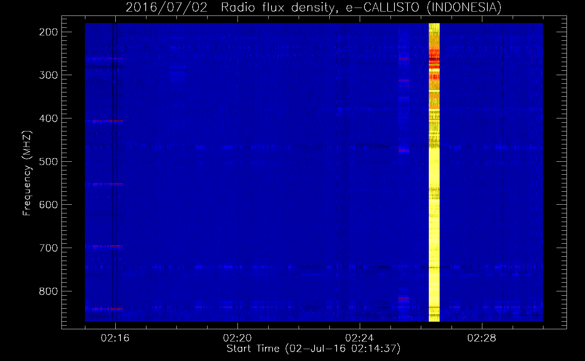Image resolution: width=585 pixels, height=361 pixels.
Task: Click the 'e-CALLISTO (INDONESIA)' title text
Action: click(424, 8)
